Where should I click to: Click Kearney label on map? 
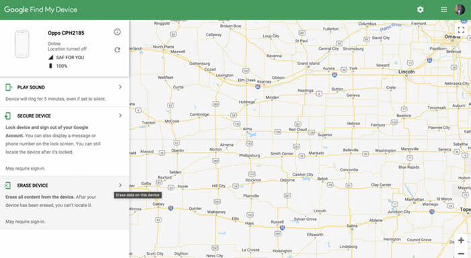(x=264, y=81)
